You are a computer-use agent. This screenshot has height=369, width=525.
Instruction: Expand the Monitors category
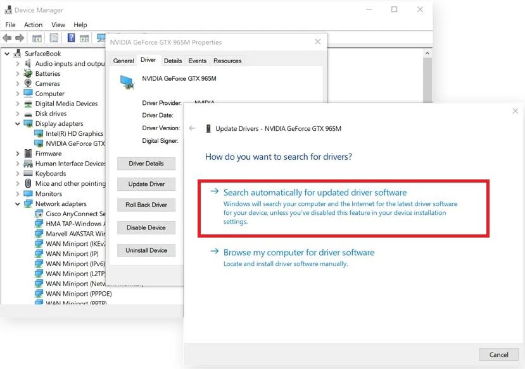[x=17, y=194]
